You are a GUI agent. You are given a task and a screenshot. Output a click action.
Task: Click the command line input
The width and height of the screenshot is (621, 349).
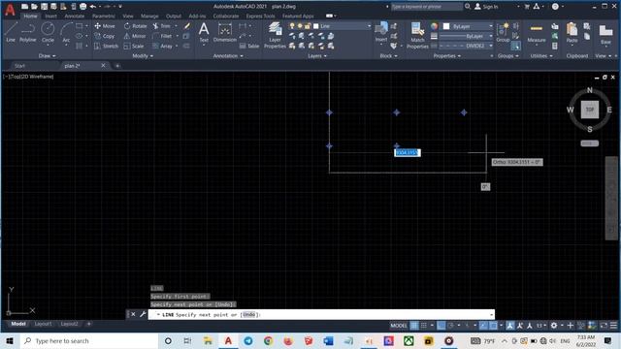321,314
